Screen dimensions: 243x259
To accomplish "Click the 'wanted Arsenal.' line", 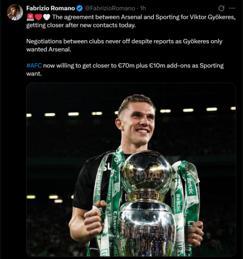I will (x=49, y=49).
